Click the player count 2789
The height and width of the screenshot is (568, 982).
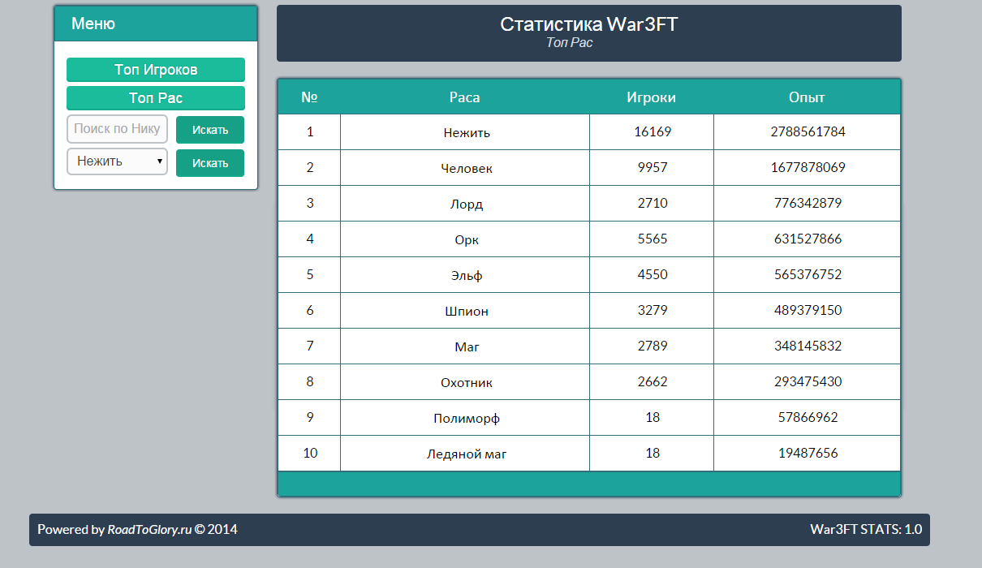click(x=653, y=346)
